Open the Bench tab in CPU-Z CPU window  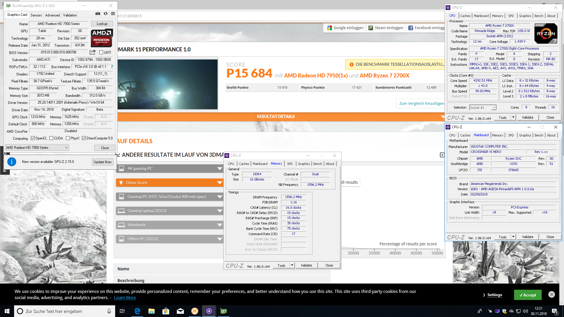point(539,16)
